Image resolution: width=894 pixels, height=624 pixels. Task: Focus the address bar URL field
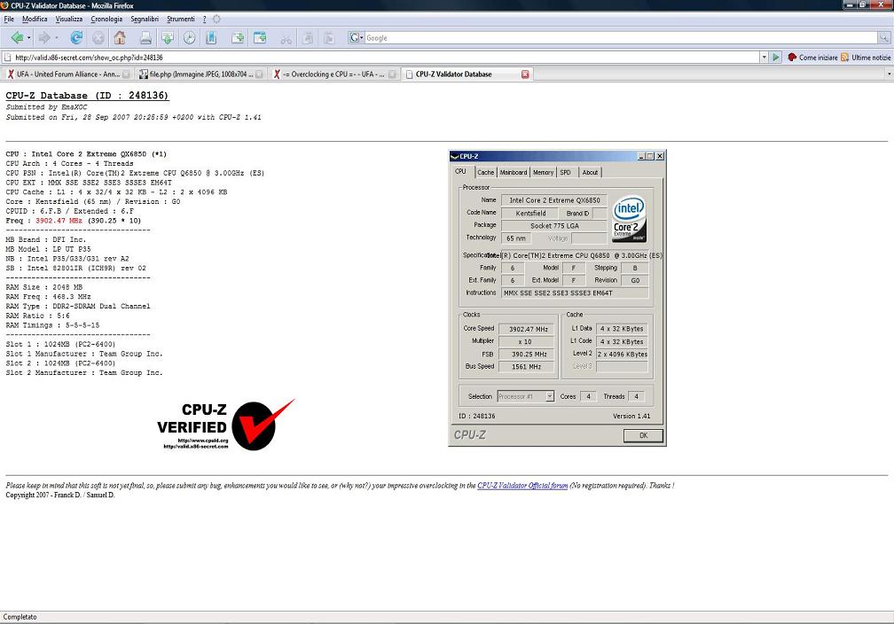click(x=387, y=58)
